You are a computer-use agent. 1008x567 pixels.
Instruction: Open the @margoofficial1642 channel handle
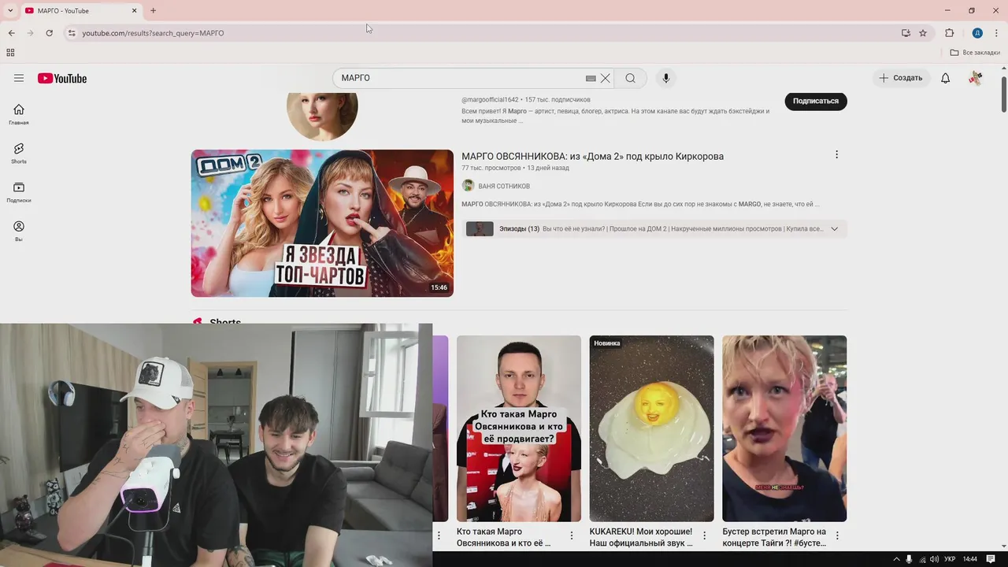click(490, 100)
